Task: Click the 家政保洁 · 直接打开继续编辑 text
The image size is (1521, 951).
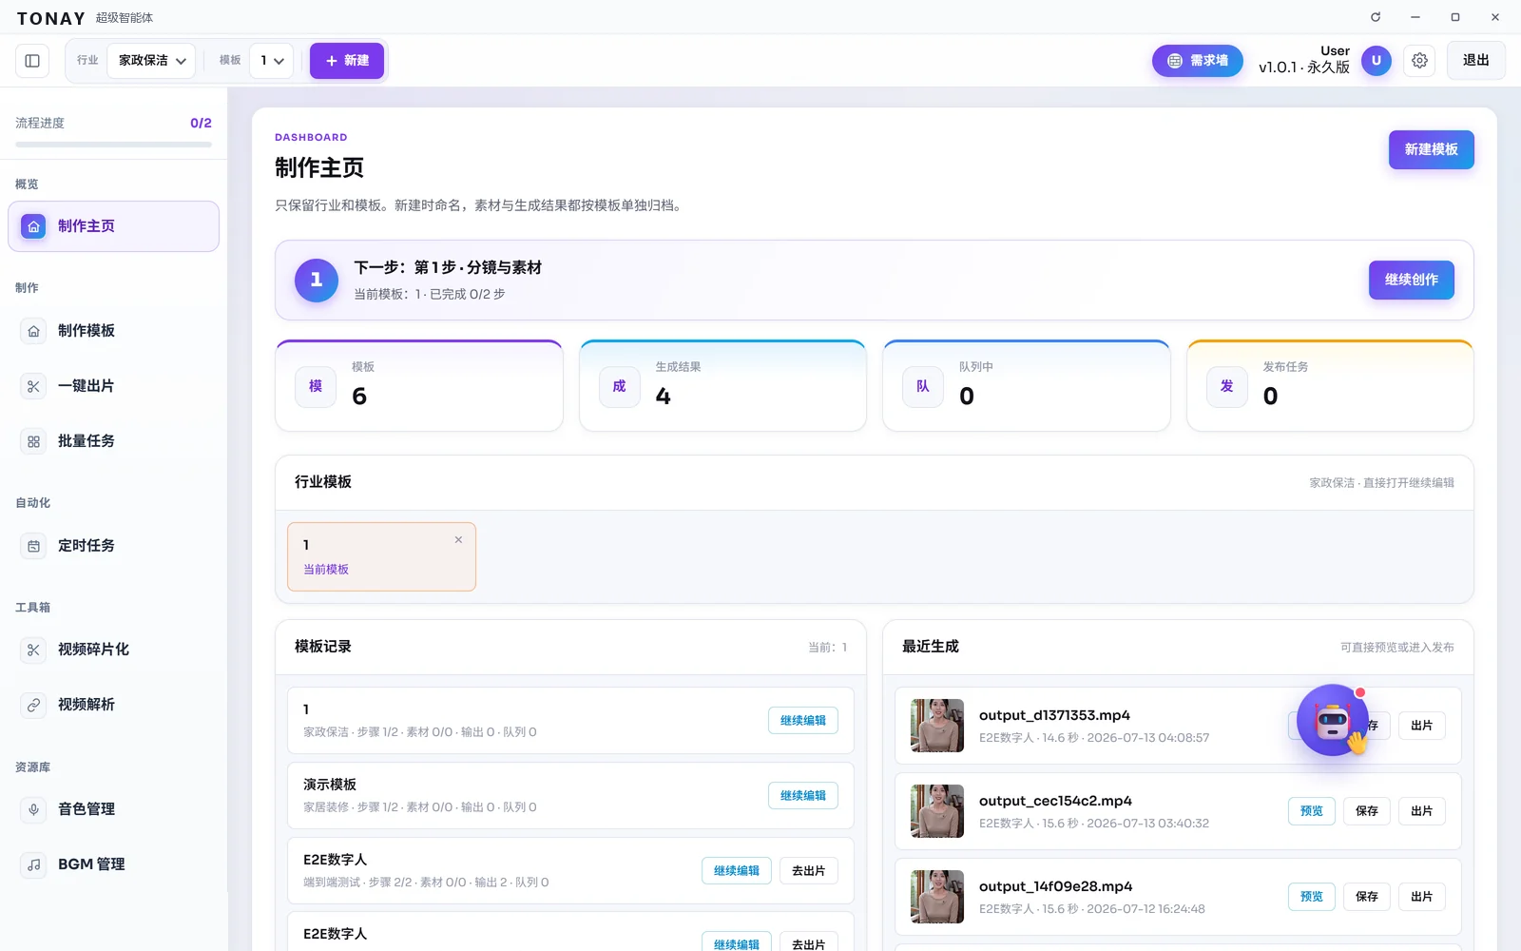Action: click(1381, 483)
